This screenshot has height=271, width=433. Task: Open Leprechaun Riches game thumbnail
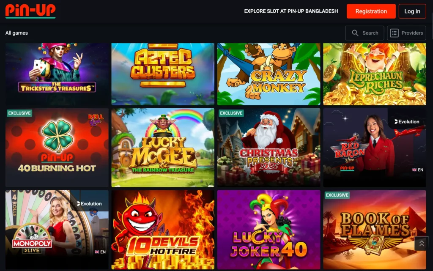point(375,74)
